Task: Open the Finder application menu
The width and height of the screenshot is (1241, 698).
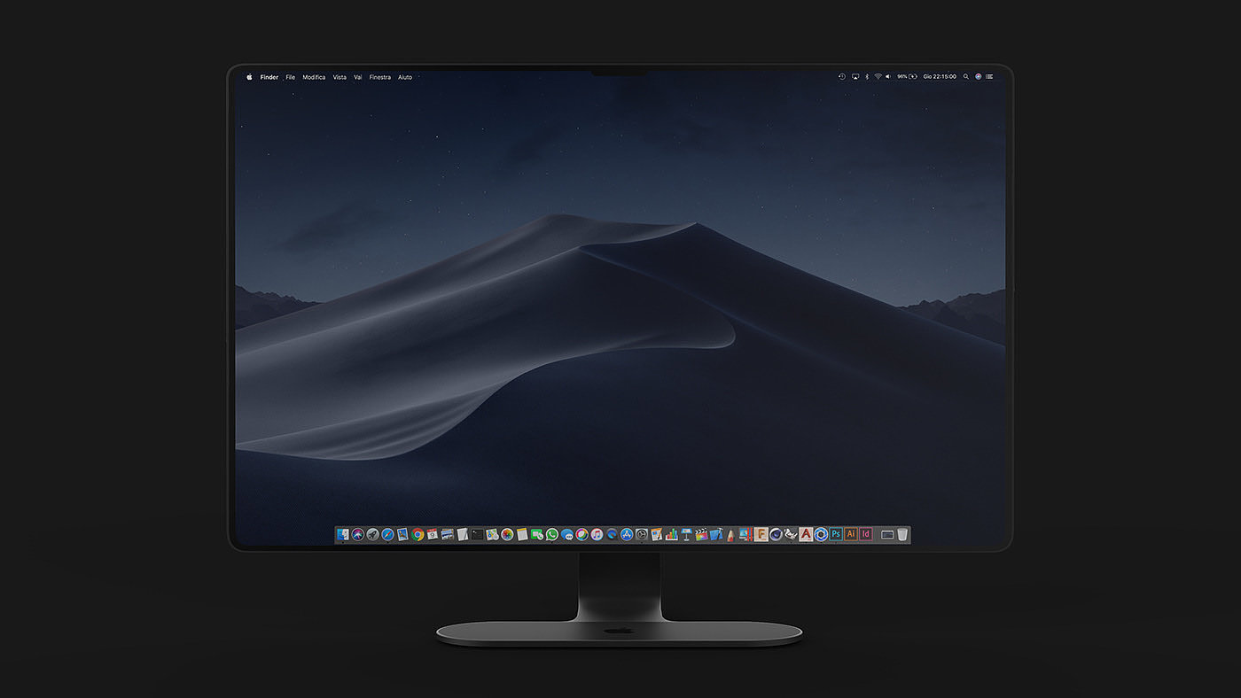Action: click(269, 77)
